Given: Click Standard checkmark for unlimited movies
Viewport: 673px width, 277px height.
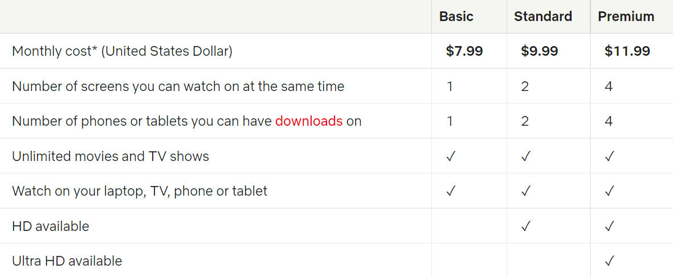Looking at the screenshot, I should point(525,156).
